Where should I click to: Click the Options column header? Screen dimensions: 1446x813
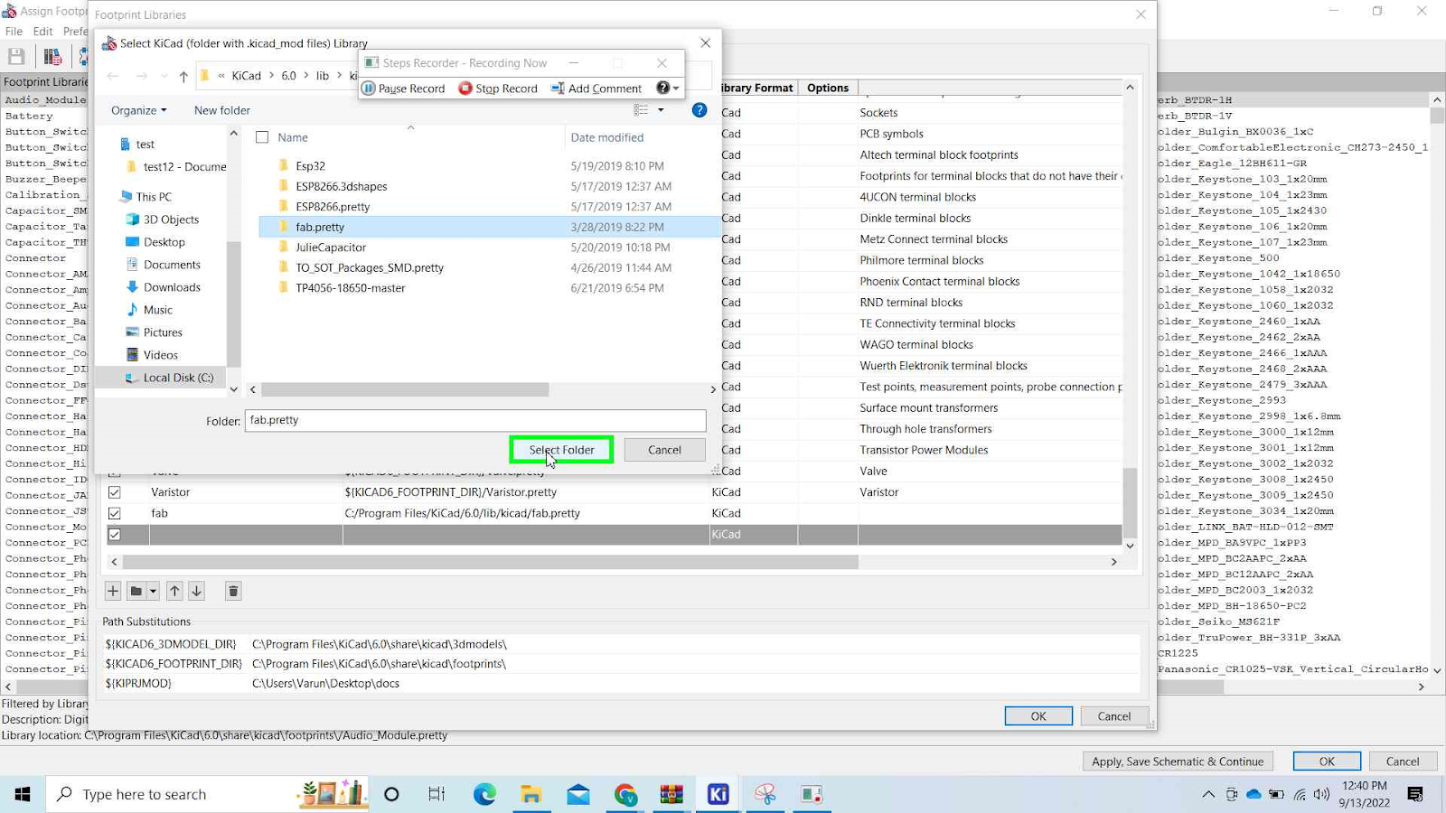pos(828,88)
